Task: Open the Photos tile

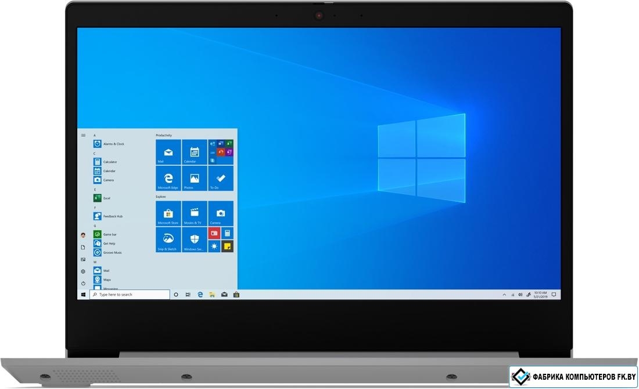Action: click(195, 178)
